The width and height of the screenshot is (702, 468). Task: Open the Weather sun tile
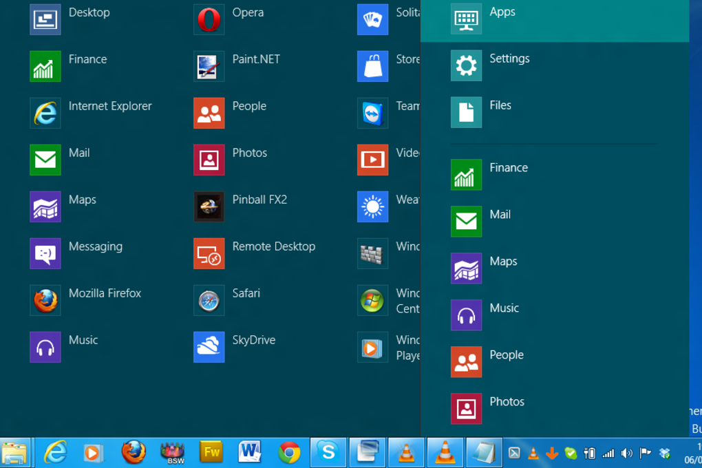pos(372,206)
